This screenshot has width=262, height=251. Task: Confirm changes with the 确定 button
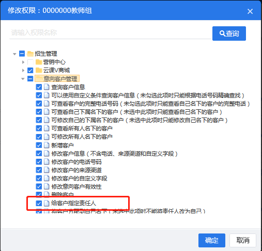click(x=212, y=240)
